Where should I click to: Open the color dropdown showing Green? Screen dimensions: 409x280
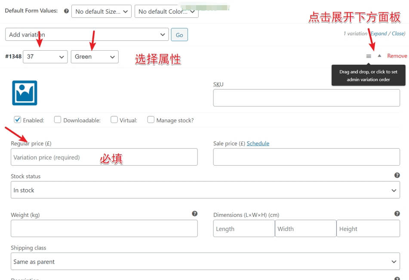95,56
